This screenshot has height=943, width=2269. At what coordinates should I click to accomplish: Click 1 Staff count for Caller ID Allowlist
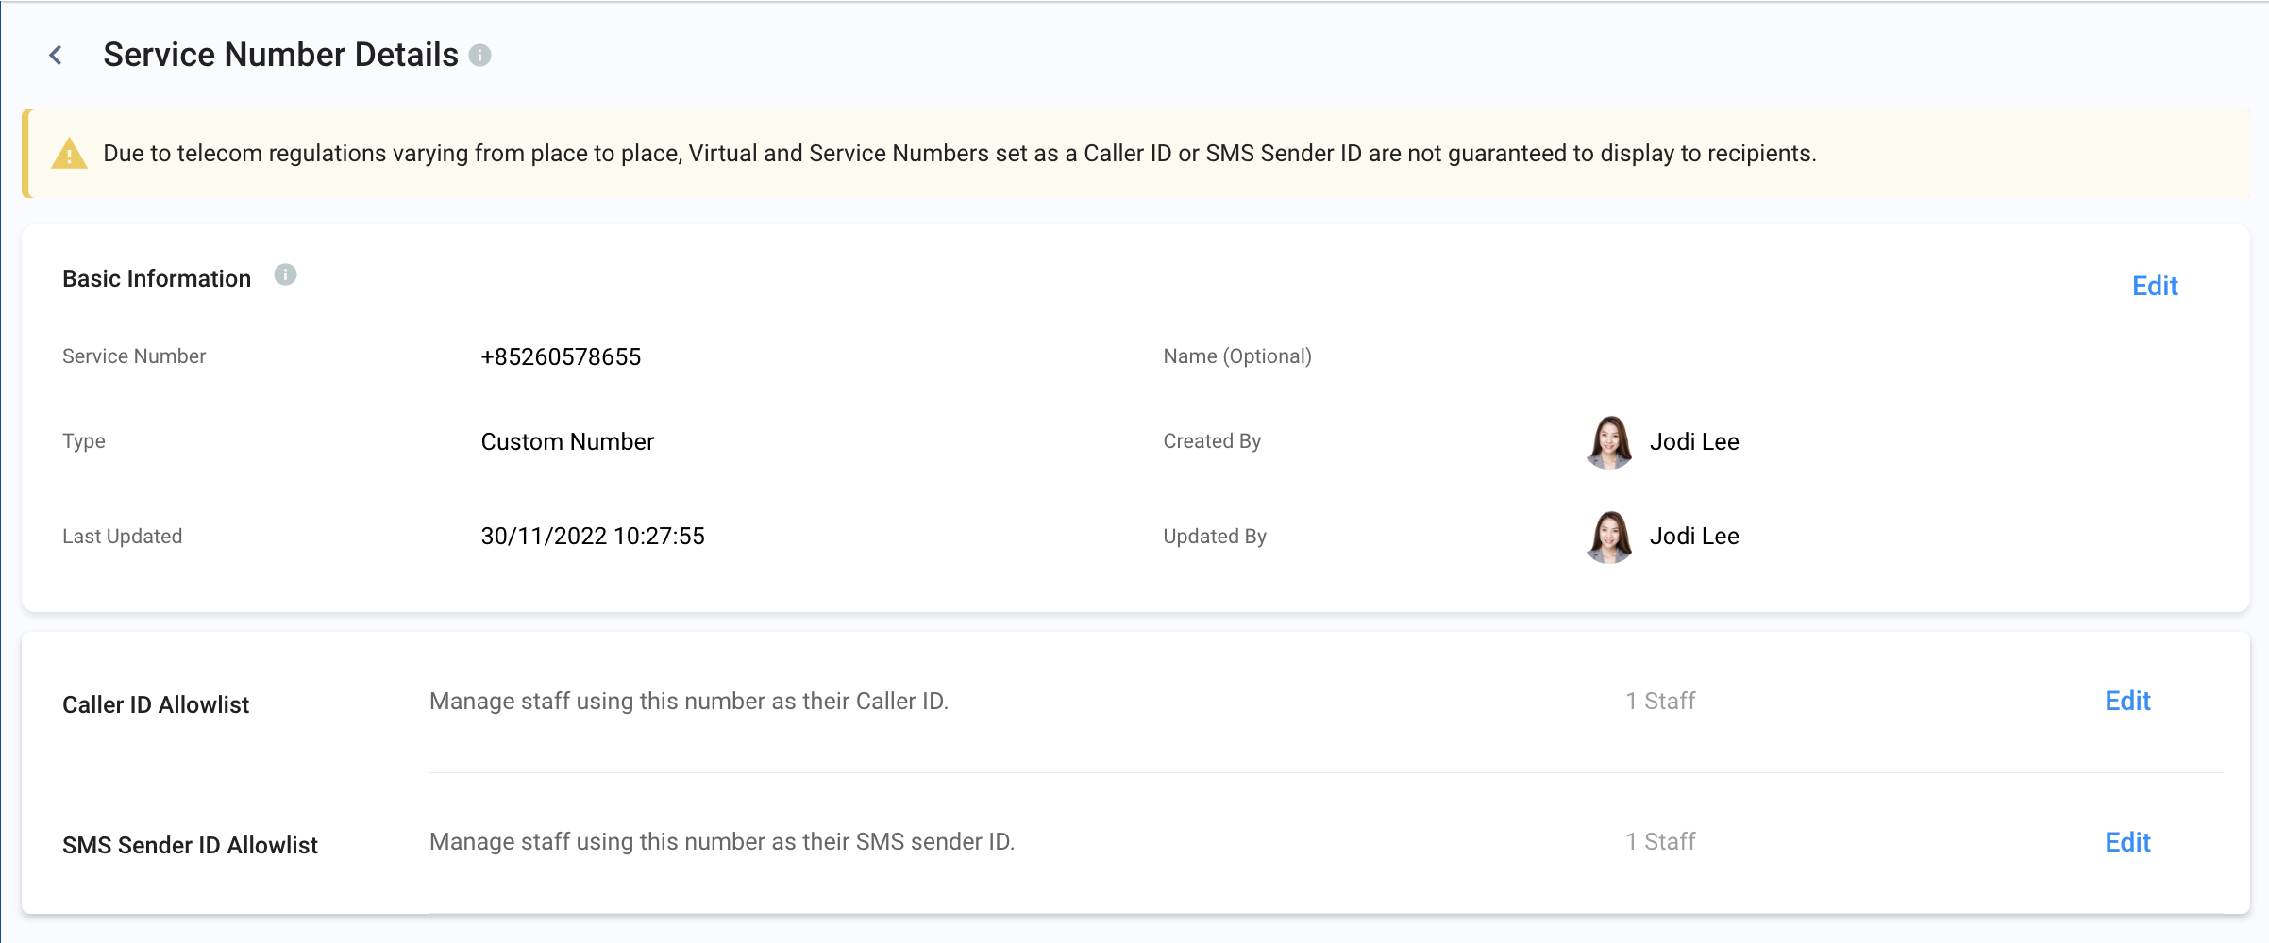coord(1660,701)
